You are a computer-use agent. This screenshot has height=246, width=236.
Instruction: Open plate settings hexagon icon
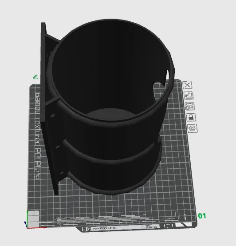pos(192,128)
